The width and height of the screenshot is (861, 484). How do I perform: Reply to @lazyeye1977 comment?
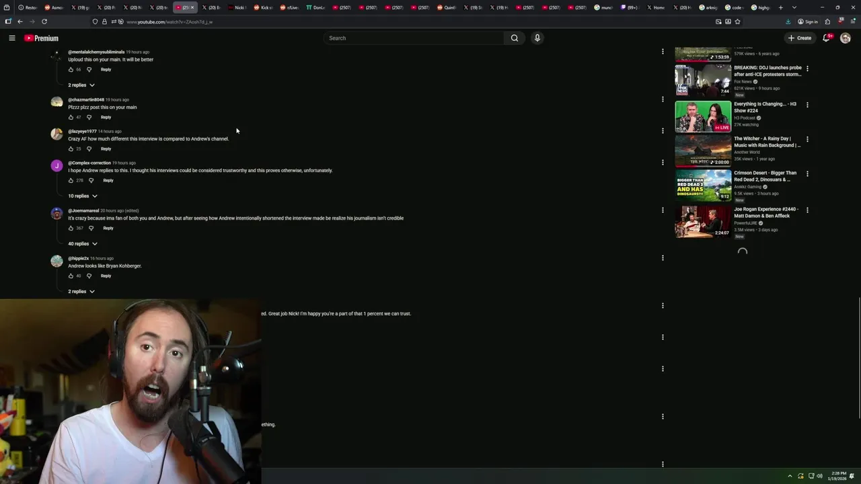[106, 149]
